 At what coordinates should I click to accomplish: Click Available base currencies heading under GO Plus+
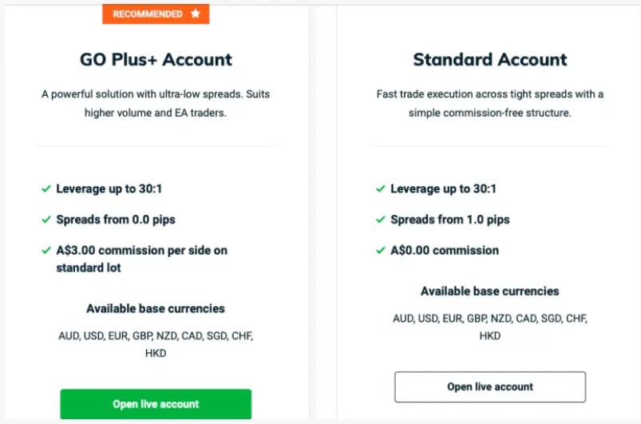(156, 309)
